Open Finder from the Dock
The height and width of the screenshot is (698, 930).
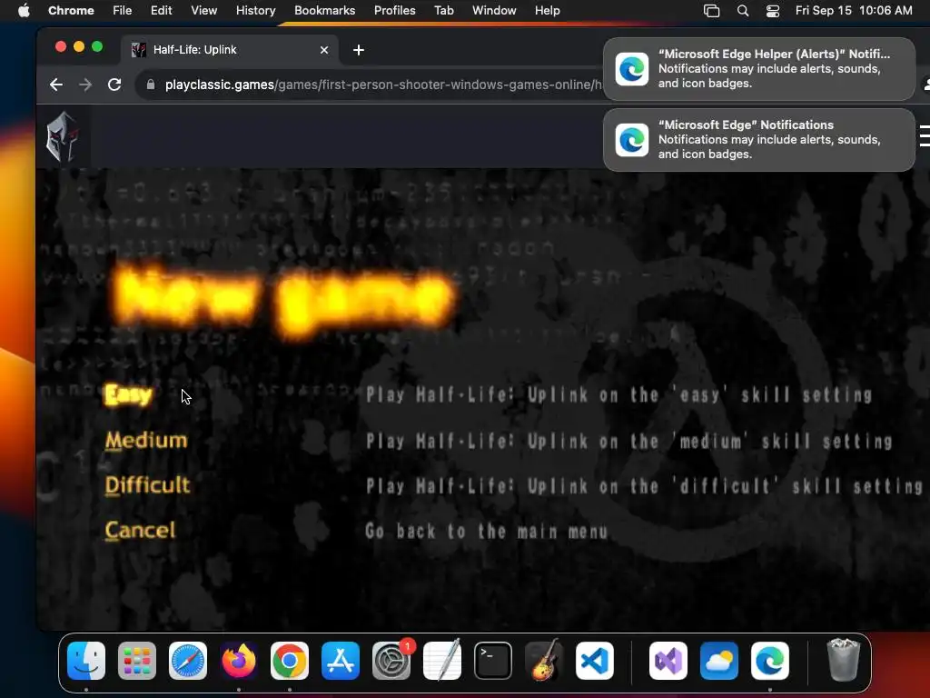(86, 661)
